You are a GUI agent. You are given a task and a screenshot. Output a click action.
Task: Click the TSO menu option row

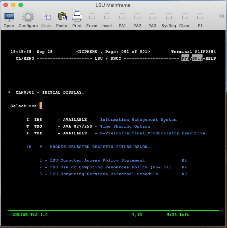tap(88, 126)
